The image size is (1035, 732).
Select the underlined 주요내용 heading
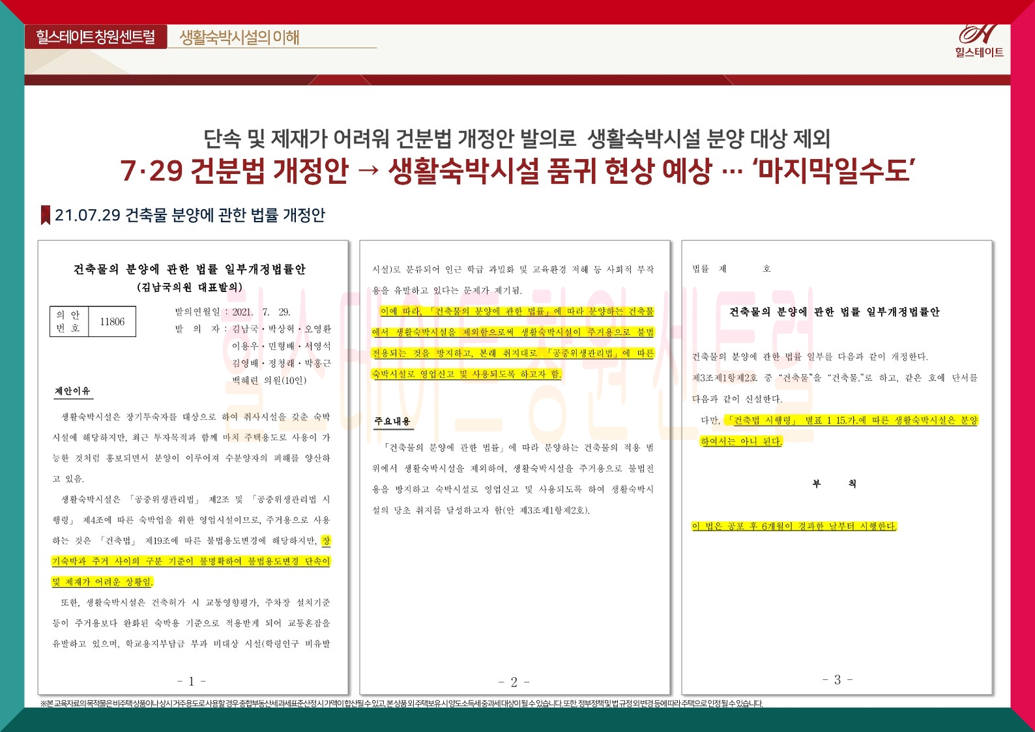[392, 421]
